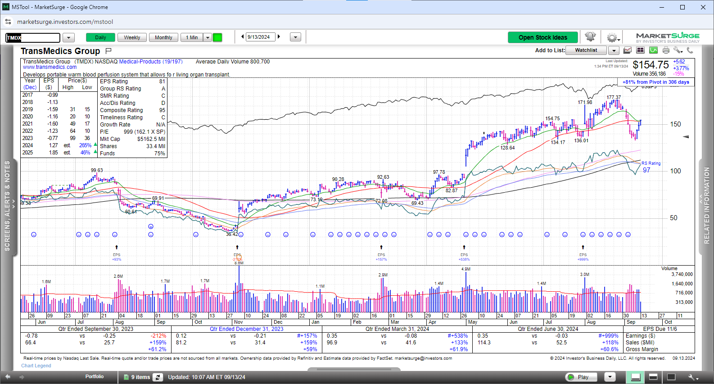Switch chart to 1 Min intraday
Viewport: 714px width, 384px height.
coord(192,37)
